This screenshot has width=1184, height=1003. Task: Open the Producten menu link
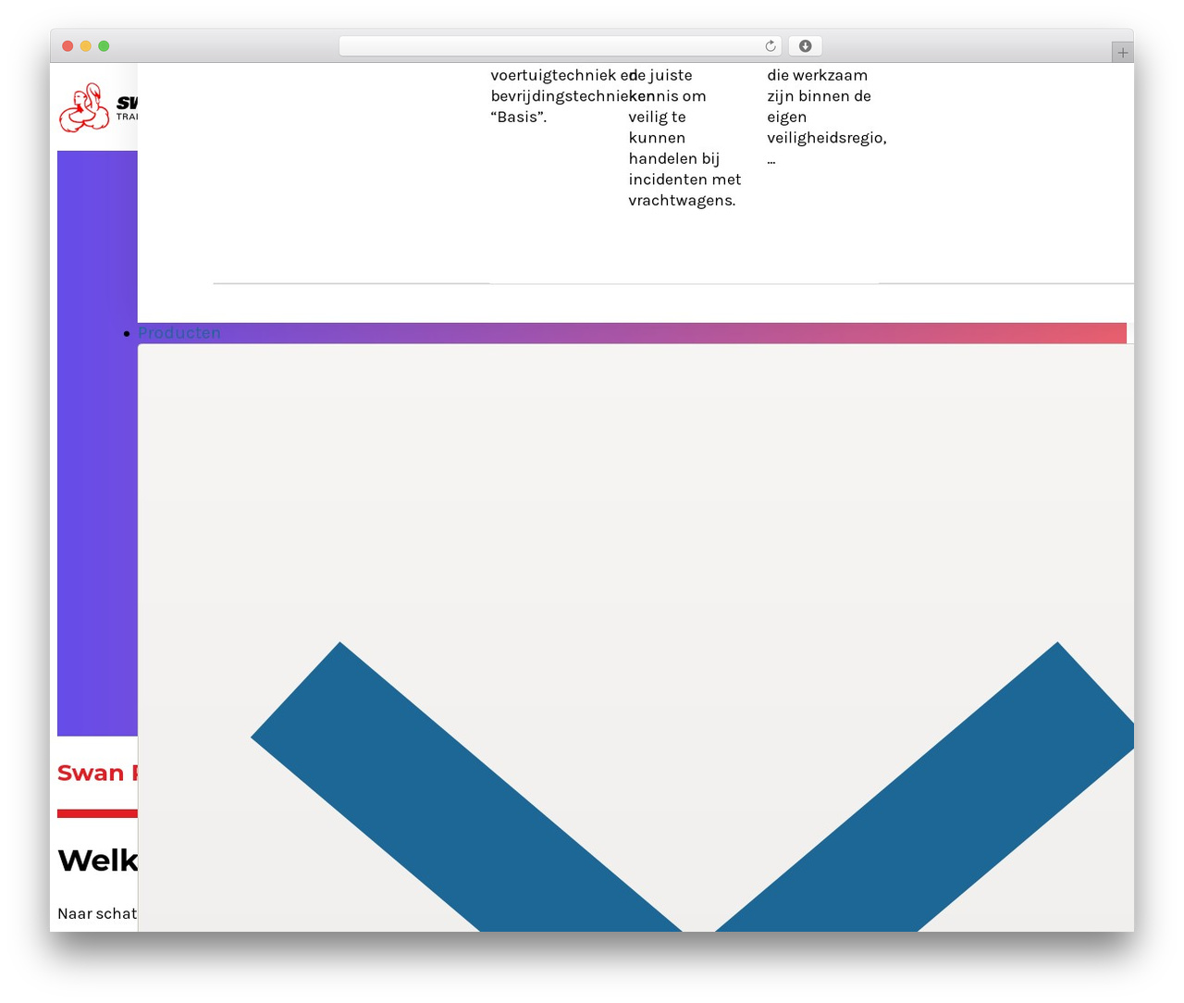(x=179, y=333)
